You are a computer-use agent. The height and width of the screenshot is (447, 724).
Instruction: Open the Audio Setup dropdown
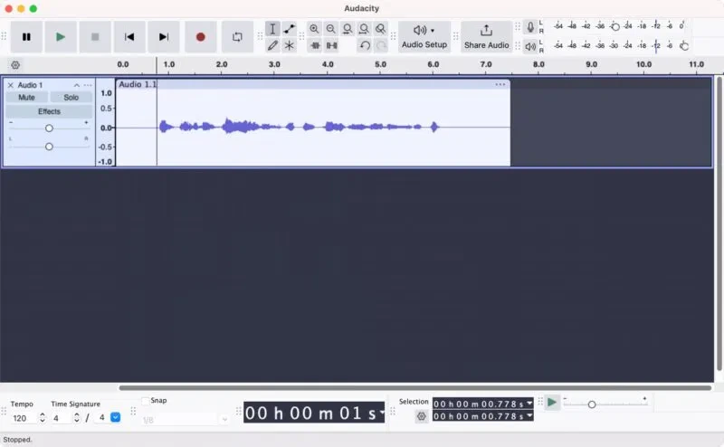point(424,37)
